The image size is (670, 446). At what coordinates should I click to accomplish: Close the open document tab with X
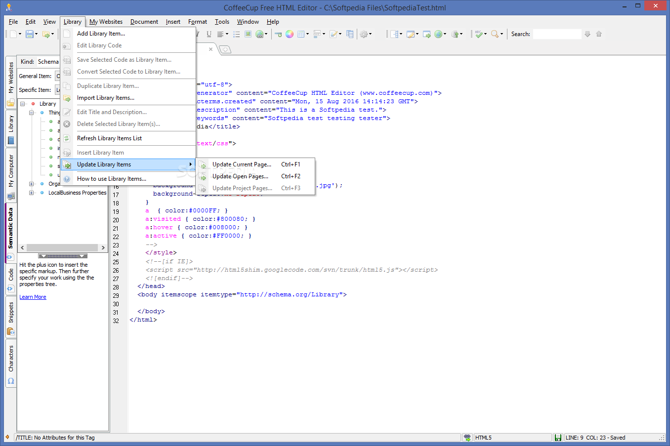tap(210, 49)
